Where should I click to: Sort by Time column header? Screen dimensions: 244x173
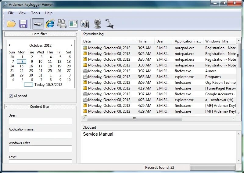click(145, 41)
